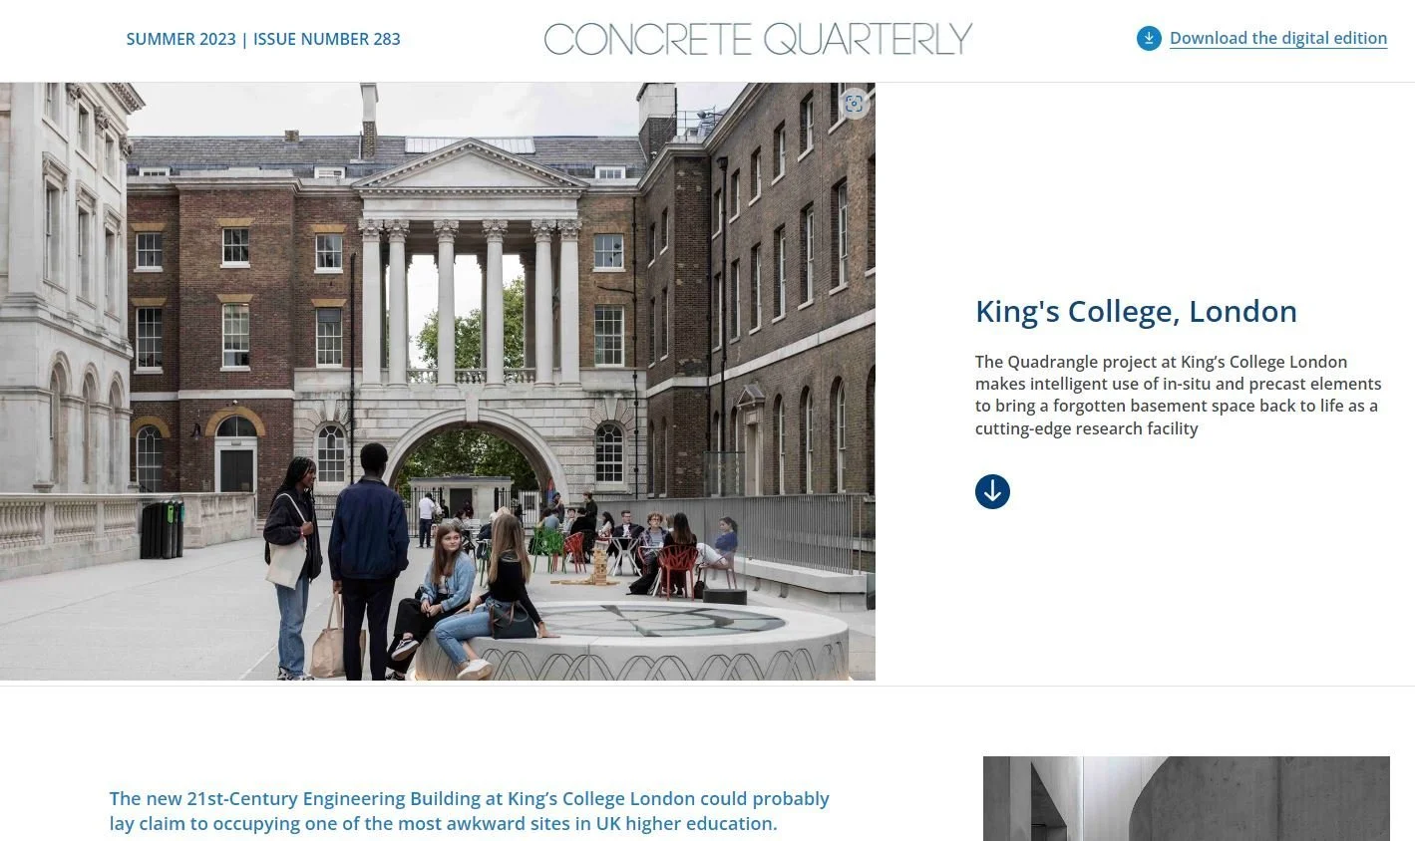The width and height of the screenshot is (1415, 841).
Task: Click the dark blue down-arrow circle button
Action: (x=992, y=491)
